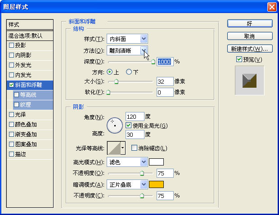Click the 角度 field showing 120
This screenshot has width=279, height=215.
(x=135, y=116)
